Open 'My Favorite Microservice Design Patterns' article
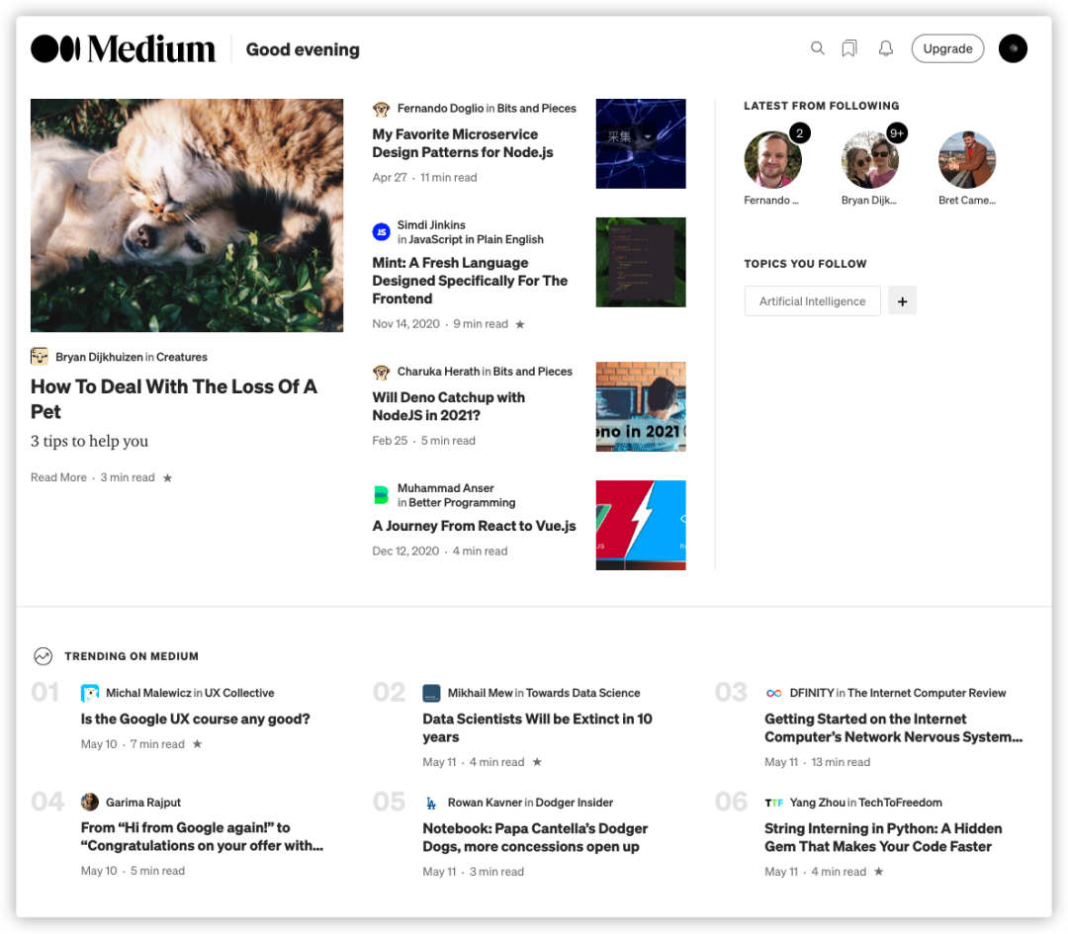Image resolution: width=1068 pixels, height=934 pixels. [x=463, y=143]
